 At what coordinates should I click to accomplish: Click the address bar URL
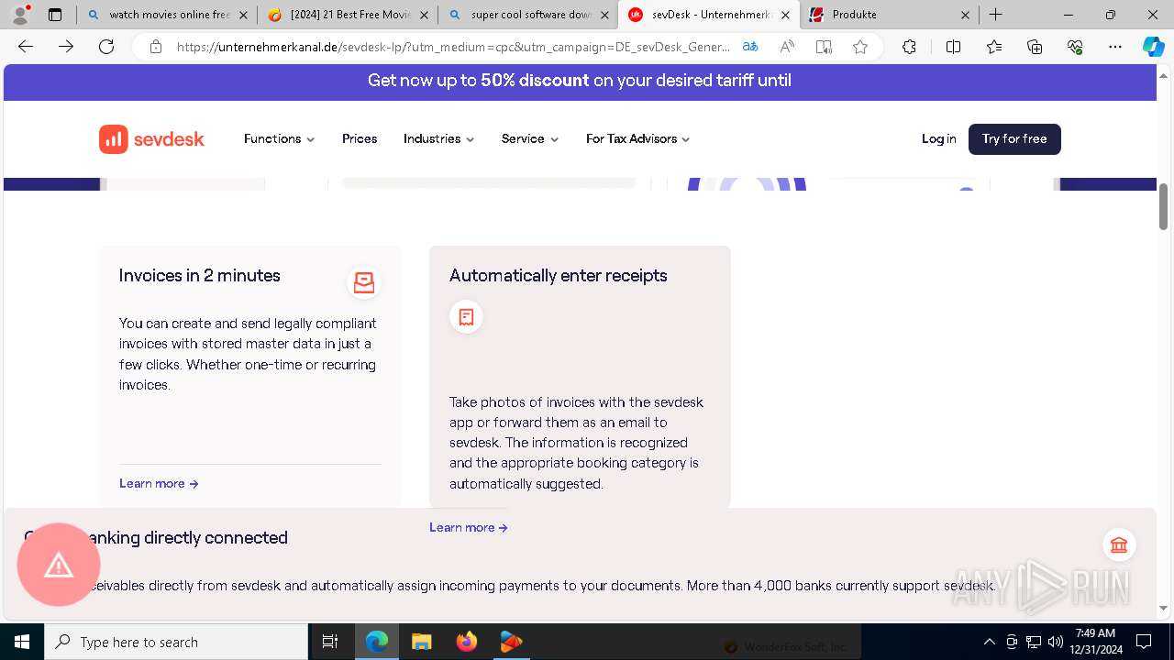tap(453, 47)
